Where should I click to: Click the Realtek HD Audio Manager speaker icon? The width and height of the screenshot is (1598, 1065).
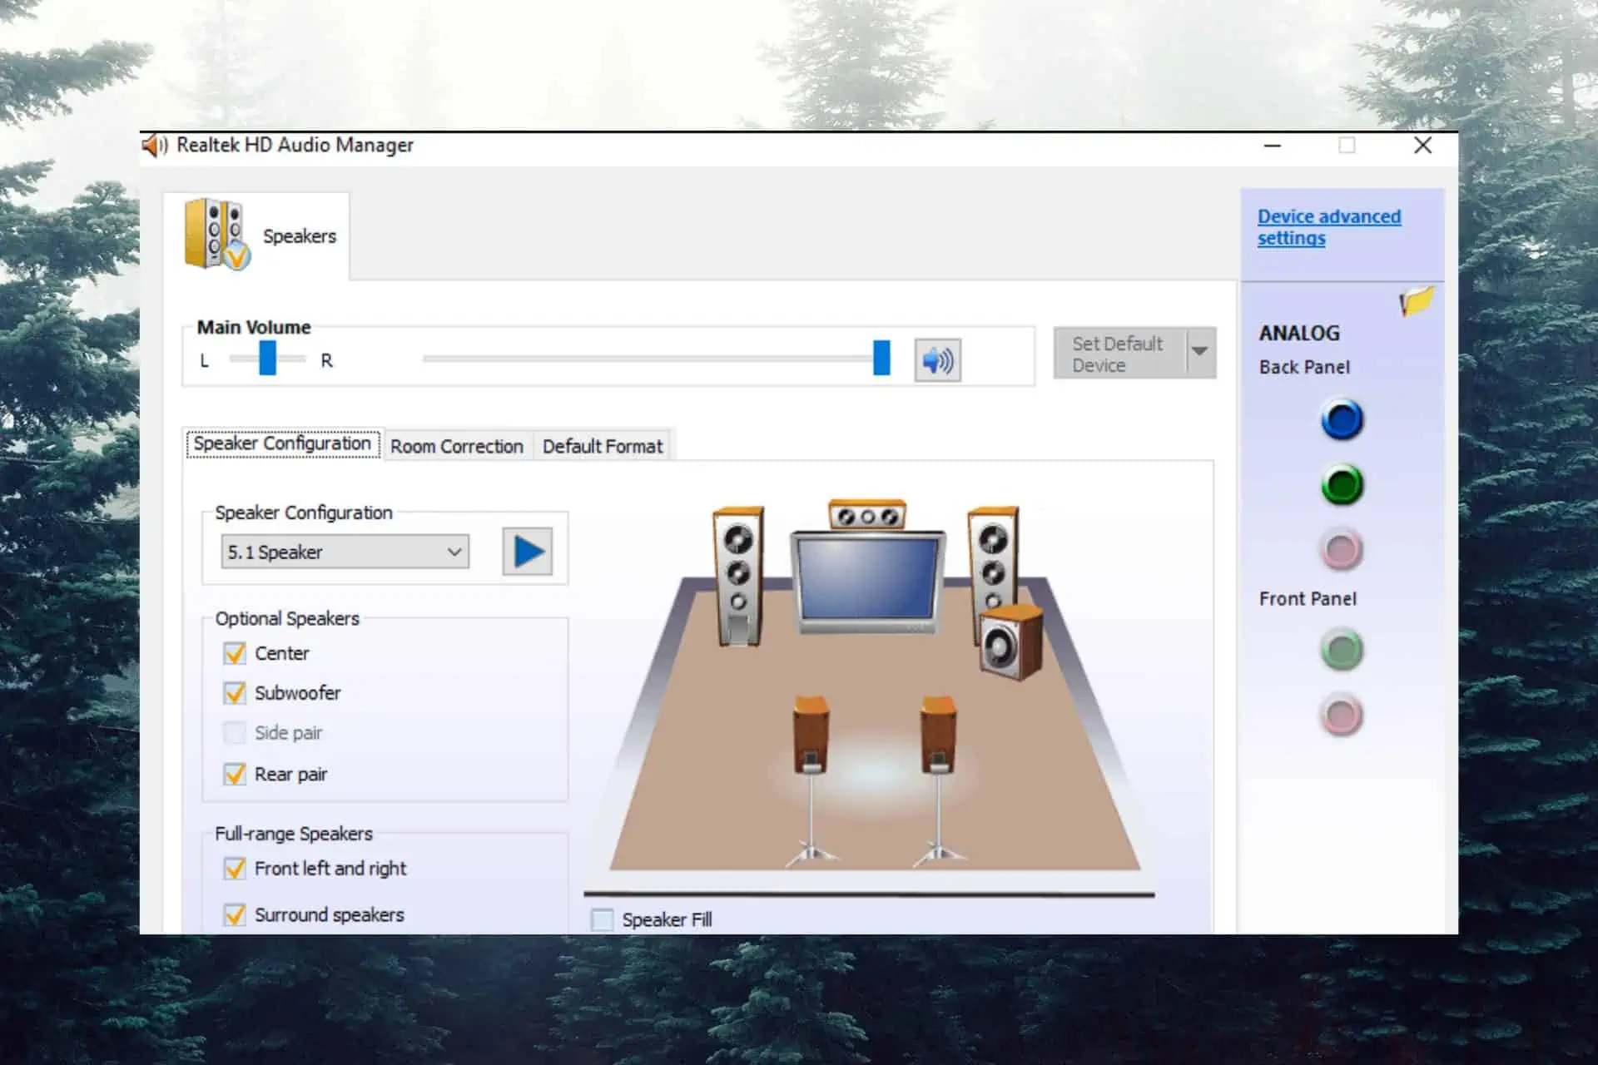click(x=152, y=145)
